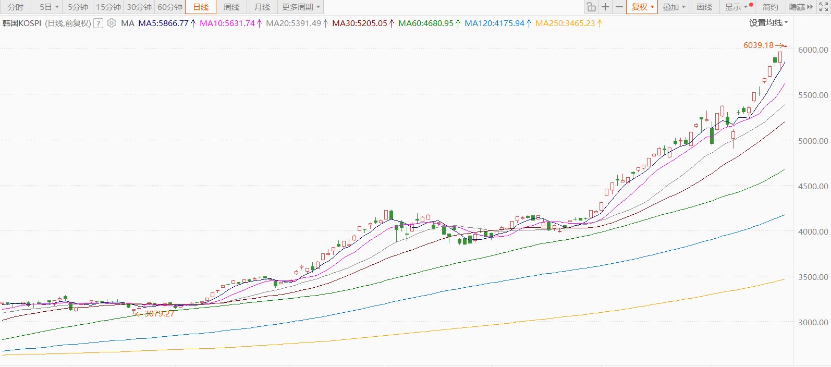Zoom in the chart with plus icon

(605, 7)
